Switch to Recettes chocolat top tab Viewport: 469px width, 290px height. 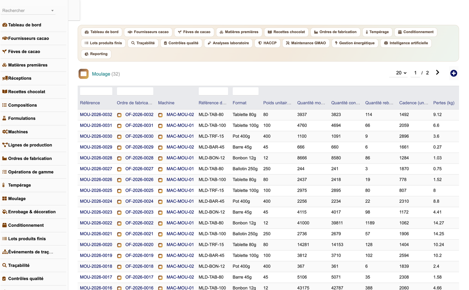coord(286,32)
